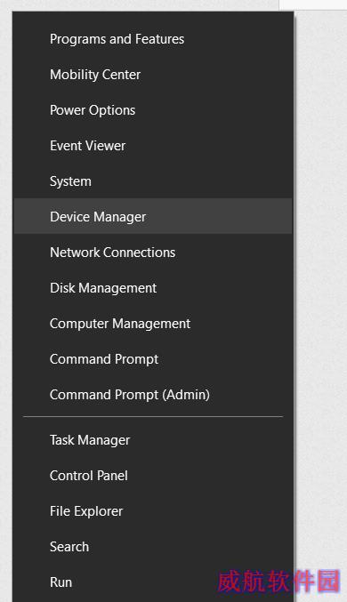Launch Computer Management
Viewport: 347px width, 602px height.
[153, 324]
